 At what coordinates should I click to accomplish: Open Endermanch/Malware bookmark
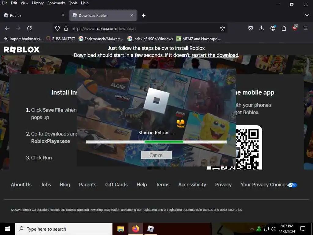101,39
